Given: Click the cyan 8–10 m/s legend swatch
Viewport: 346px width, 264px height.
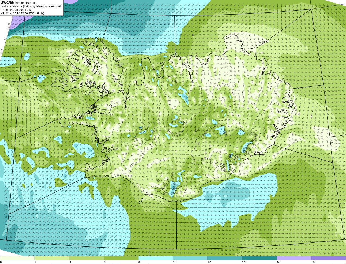Looking at the screenshot, I should [x=156, y=258].
